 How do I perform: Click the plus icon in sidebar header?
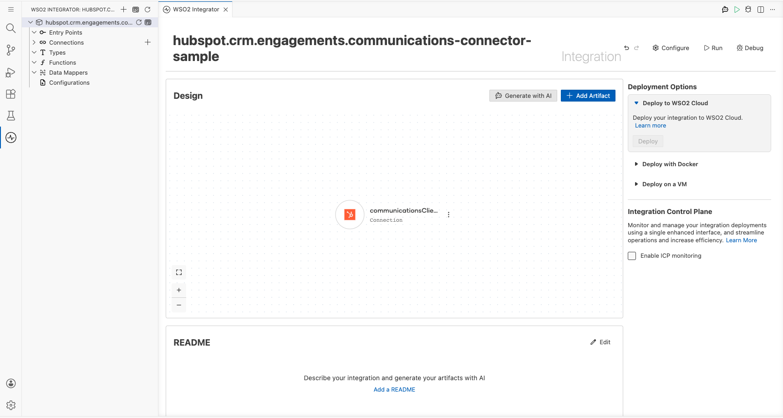124,9
